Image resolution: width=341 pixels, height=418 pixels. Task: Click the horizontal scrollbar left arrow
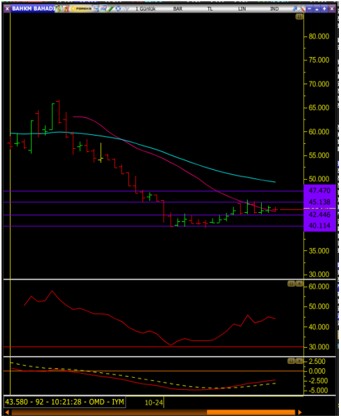point(7,412)
